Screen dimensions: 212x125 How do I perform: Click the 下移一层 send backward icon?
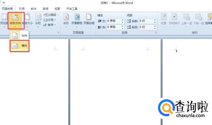coord(199,17)
